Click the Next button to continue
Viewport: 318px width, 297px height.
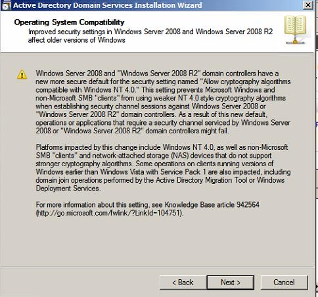[x=231, y=283]
